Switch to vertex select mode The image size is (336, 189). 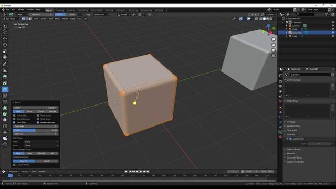click(x=24, y=19)
